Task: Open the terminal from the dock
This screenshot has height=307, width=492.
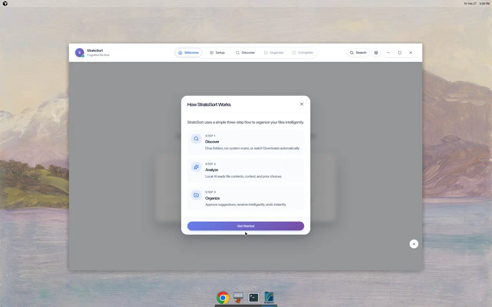Action: [x=253, y=297]
